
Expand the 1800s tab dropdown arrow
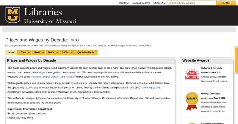click(43, 53)
